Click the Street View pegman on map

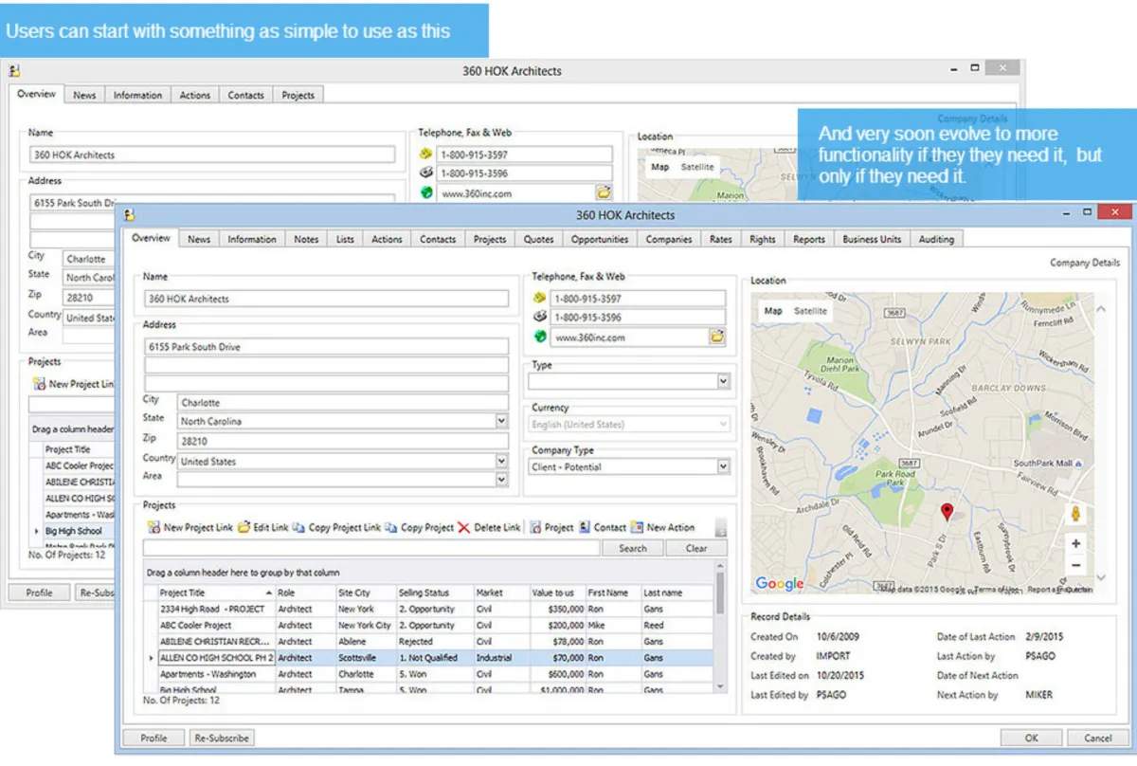1075,514
